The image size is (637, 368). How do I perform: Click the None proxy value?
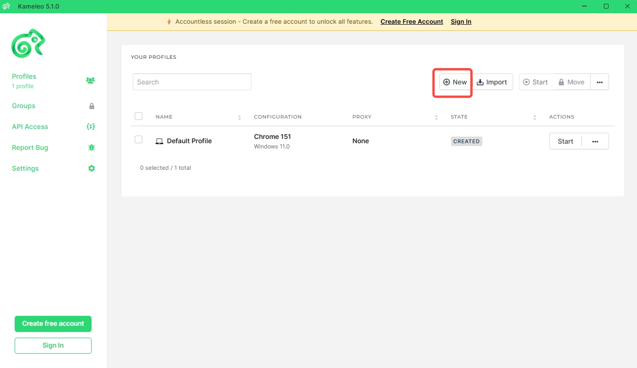point(360,141)
